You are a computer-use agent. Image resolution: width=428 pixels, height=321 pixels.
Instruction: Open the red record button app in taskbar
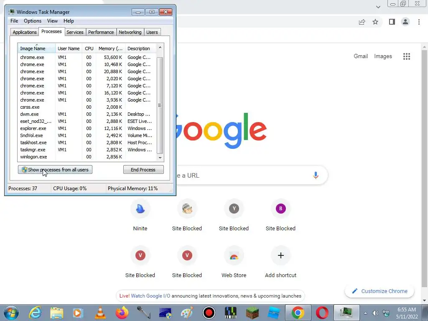pyautogui.click(x=209, y=313)
